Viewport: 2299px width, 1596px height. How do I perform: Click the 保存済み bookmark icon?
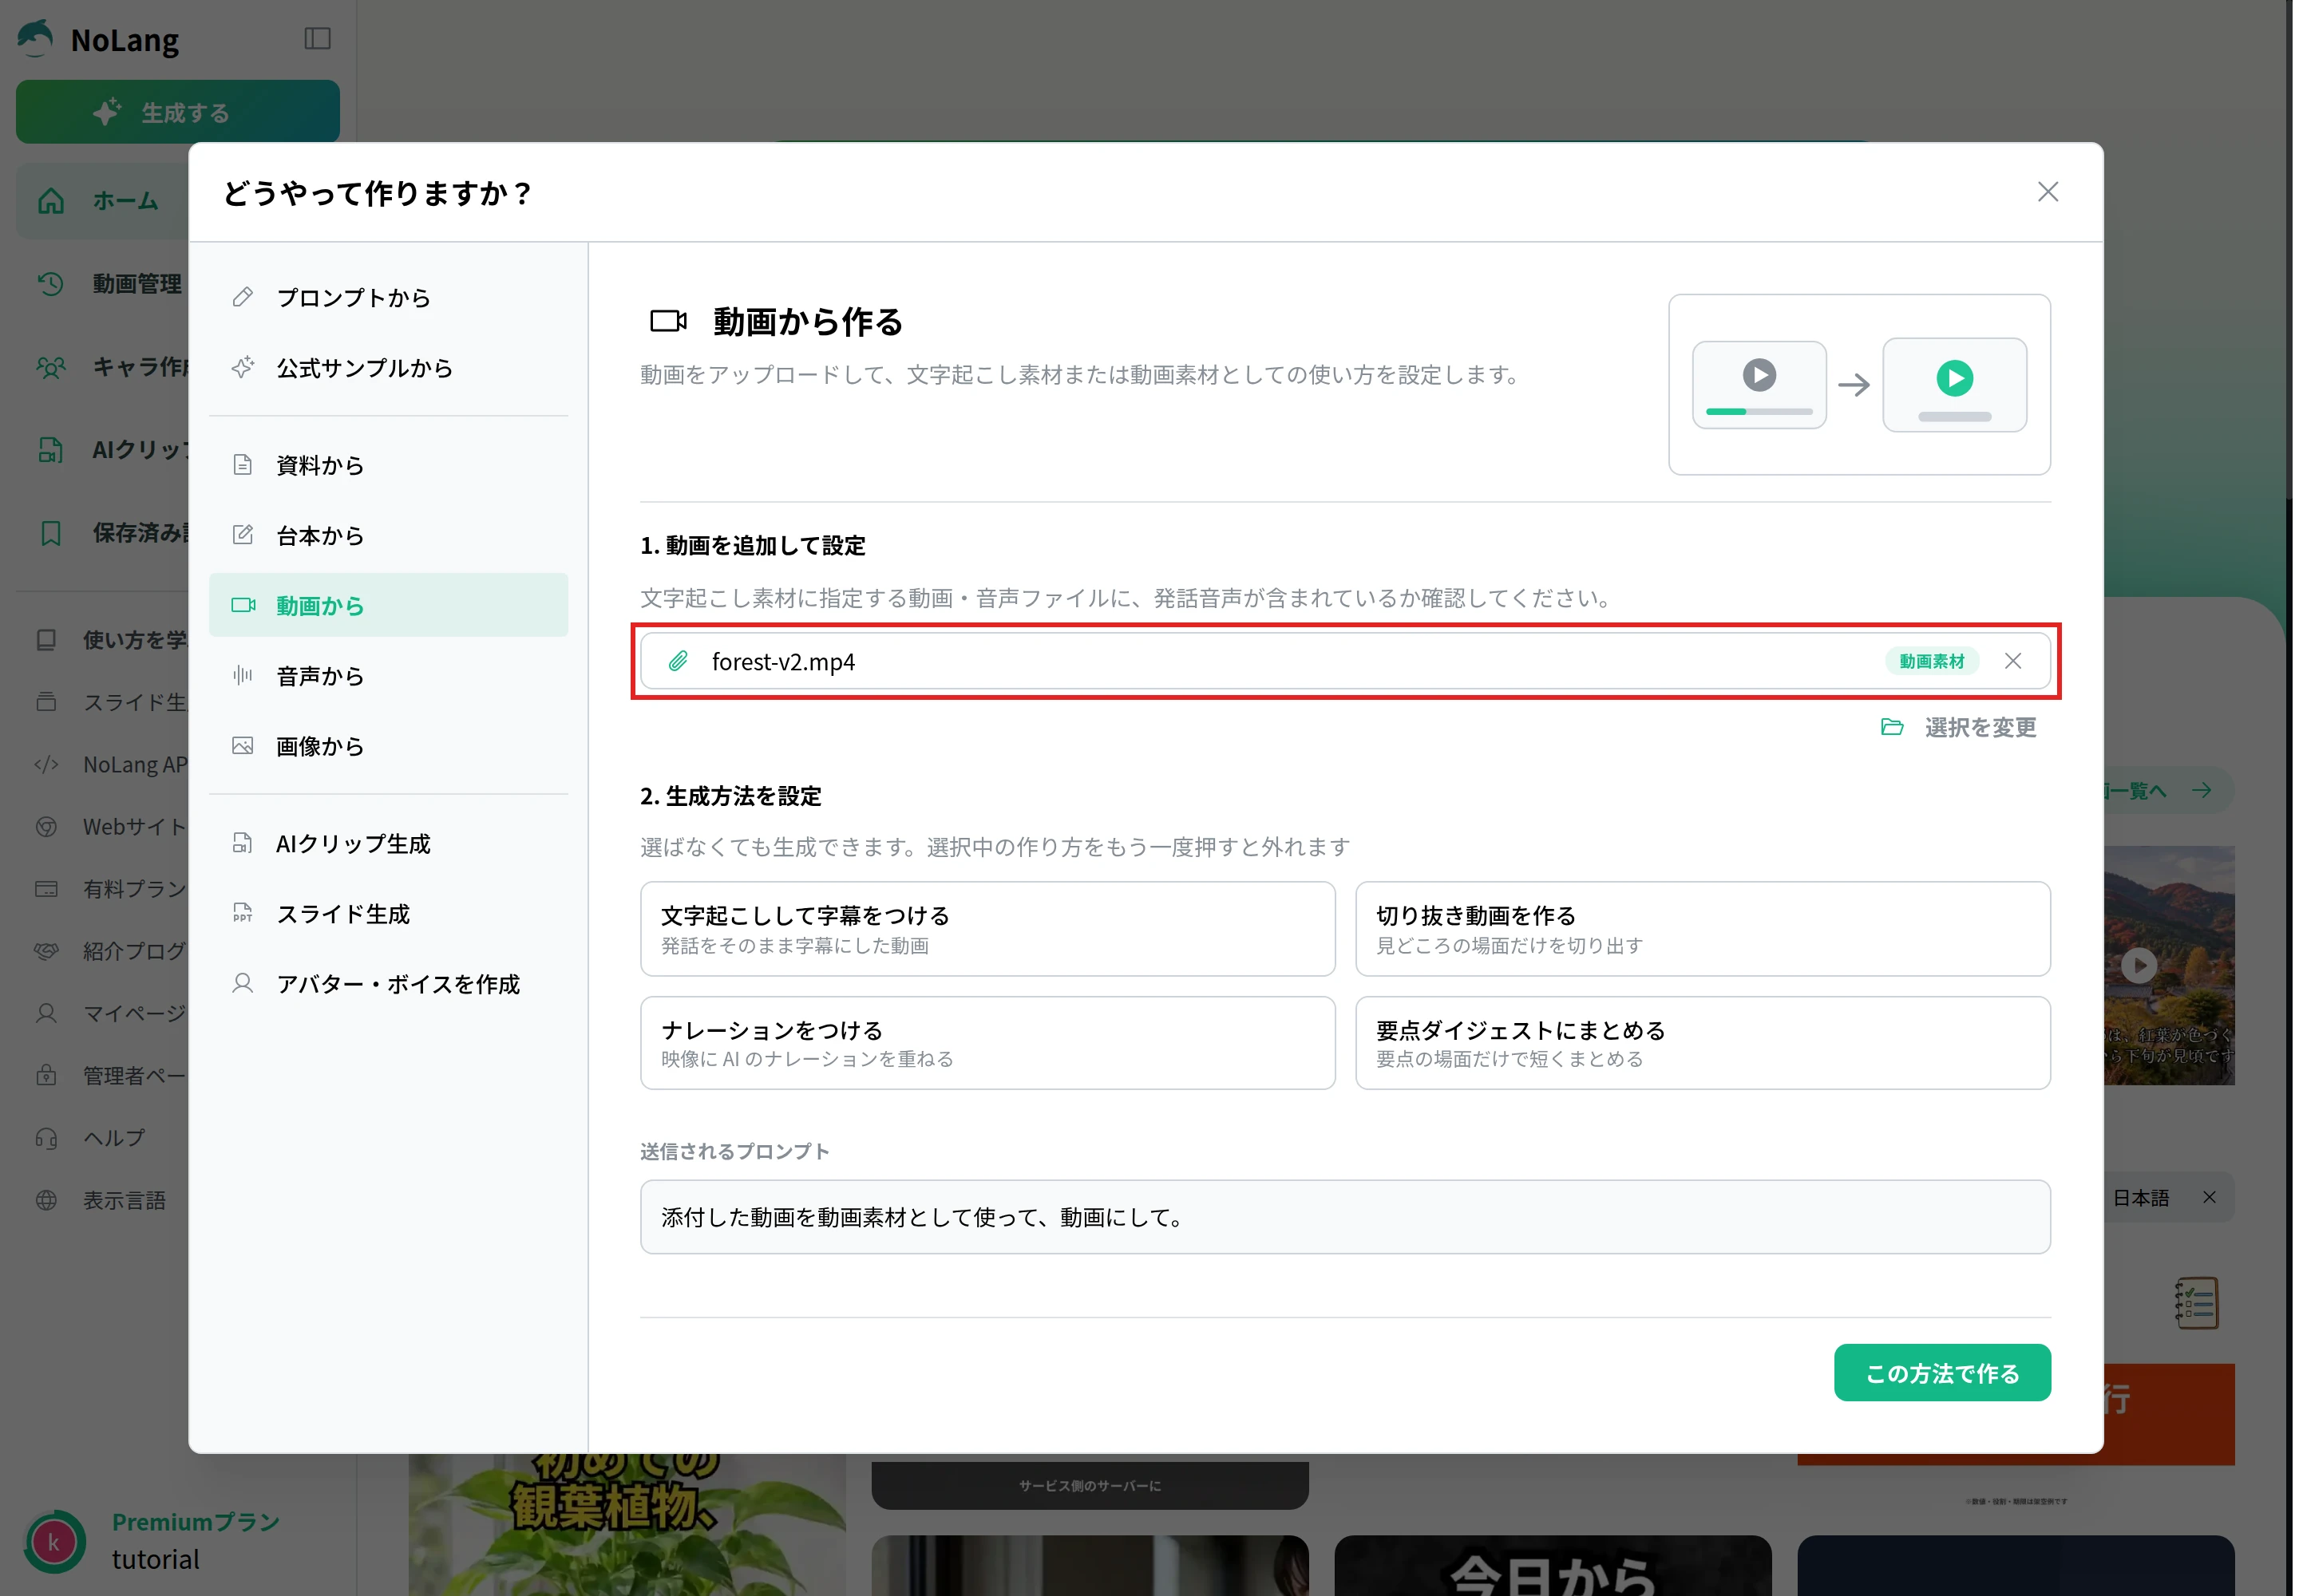tap(50, 533)
